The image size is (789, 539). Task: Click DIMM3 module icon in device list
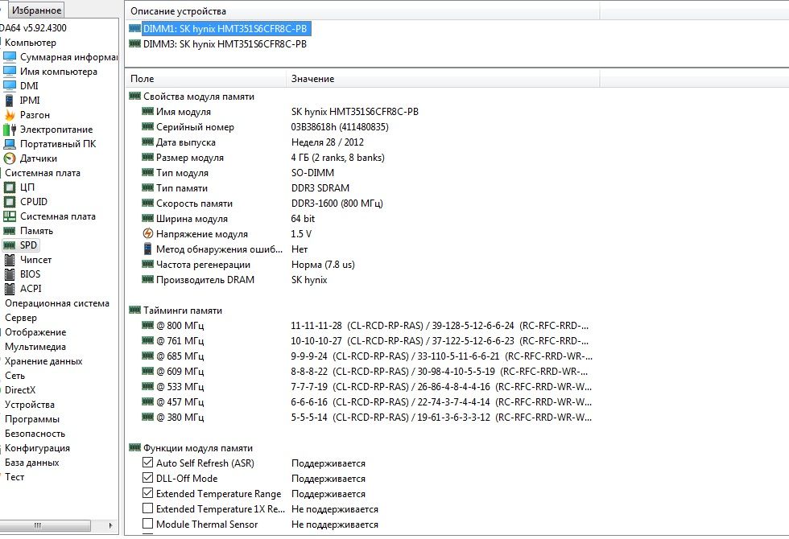[135, 43]
